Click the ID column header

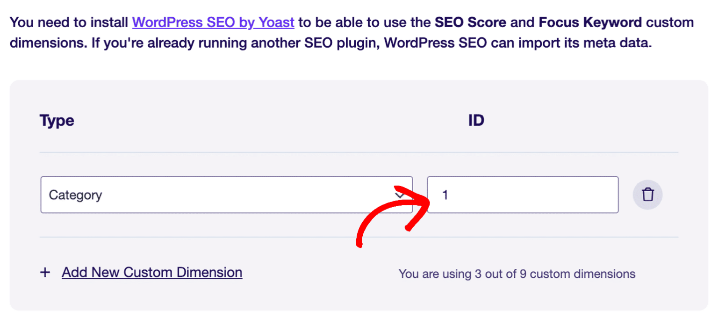pyautogui.click(x=478, y=120)
